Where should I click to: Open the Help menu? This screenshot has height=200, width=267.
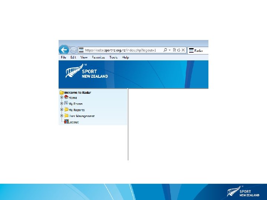pyautogui.click(x=125, y=57)
